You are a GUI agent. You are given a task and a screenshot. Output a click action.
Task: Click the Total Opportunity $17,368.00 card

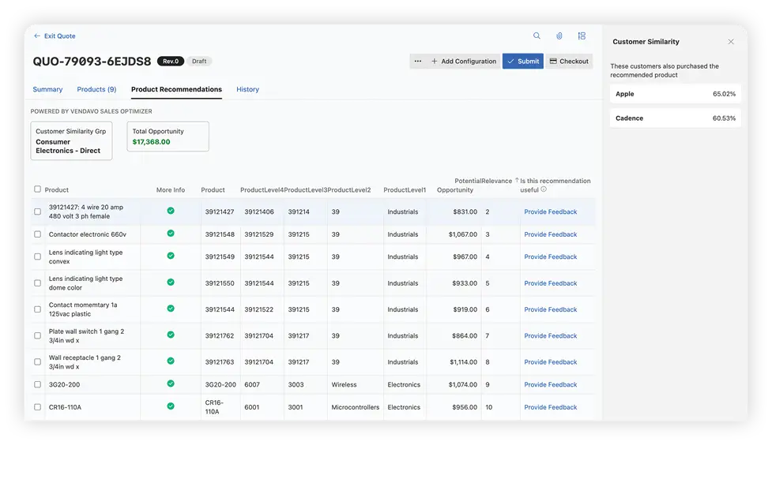(x=168, y=137)
